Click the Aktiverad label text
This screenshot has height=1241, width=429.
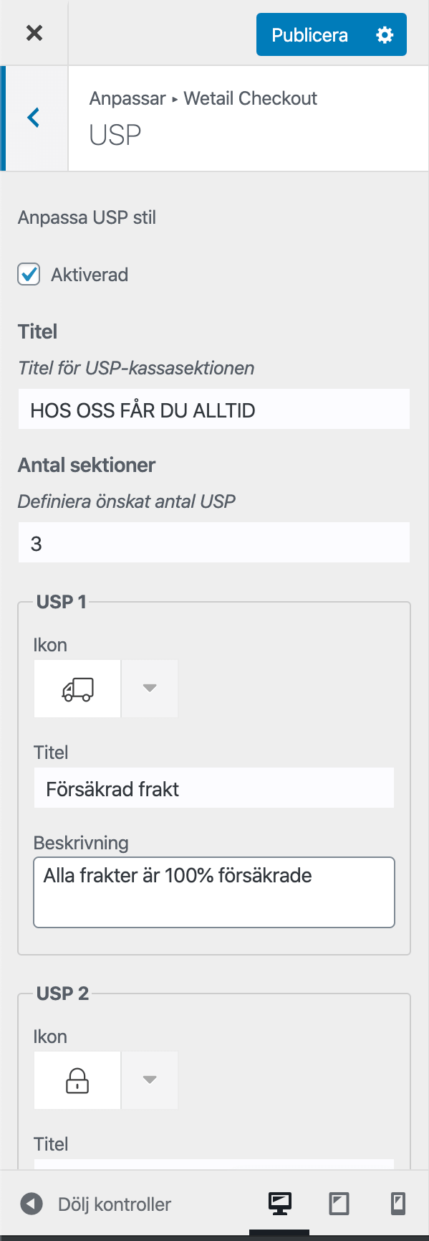90,275
